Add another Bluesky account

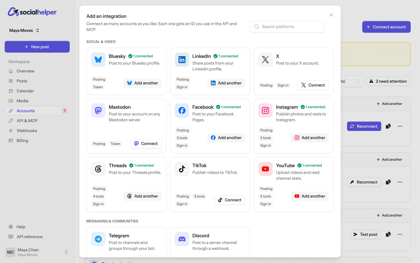click(x=143, y=83)
